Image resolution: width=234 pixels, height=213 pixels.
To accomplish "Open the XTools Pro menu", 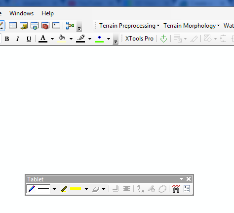I will (x=139, y=39).
